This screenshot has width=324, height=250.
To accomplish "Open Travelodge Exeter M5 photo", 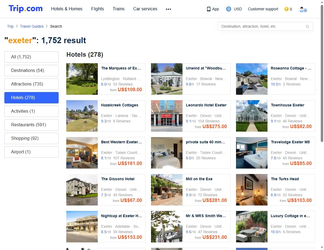I will [x=251, y=153].
